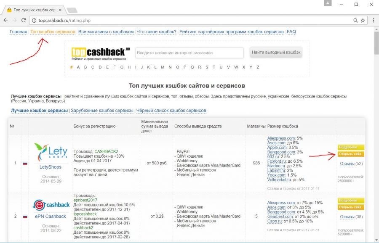The height and width of the screenshot is (243, 379).
Task: Click the Russian flag in LetyShops row
Action: pos(25,164)
